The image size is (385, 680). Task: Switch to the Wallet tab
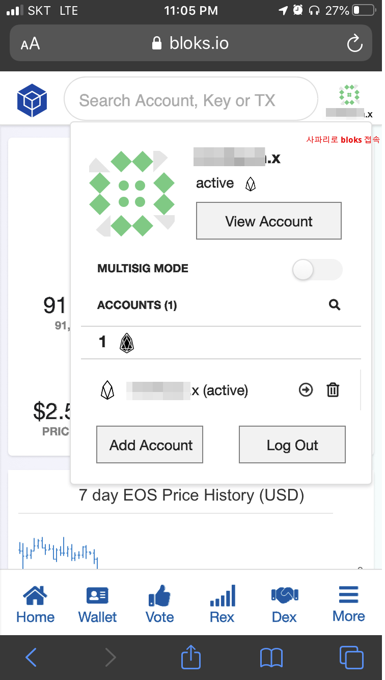[x=97, y=604]
